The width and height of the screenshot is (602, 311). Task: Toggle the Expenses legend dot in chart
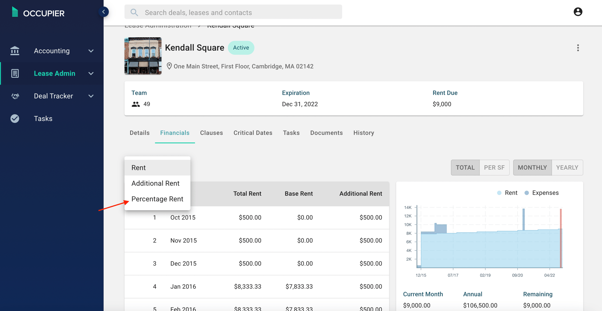(527, 193)
